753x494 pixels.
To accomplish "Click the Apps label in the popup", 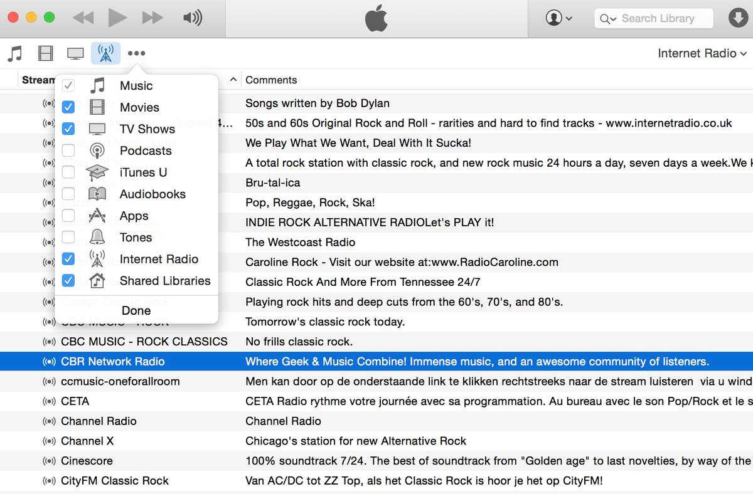I will tap(134, 216).
